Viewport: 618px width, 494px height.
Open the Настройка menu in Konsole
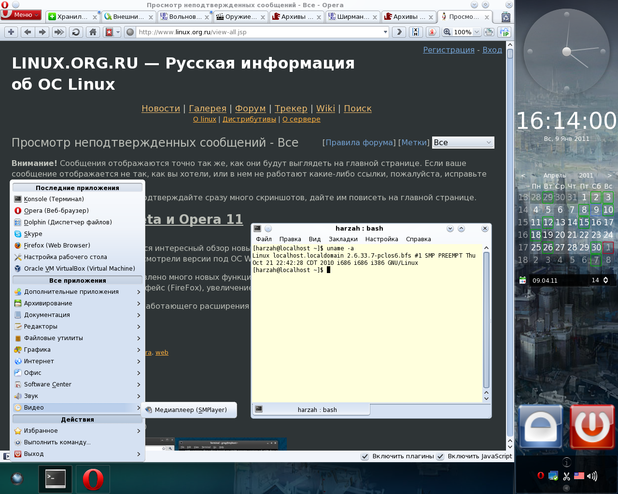tap(382, 239)
